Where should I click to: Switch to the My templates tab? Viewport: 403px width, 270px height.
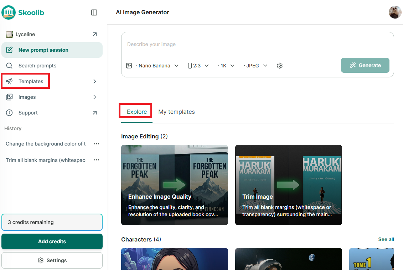(177, 112)
